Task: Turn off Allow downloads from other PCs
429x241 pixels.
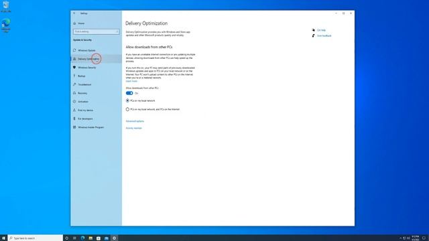Action: [x=129, y=93]
